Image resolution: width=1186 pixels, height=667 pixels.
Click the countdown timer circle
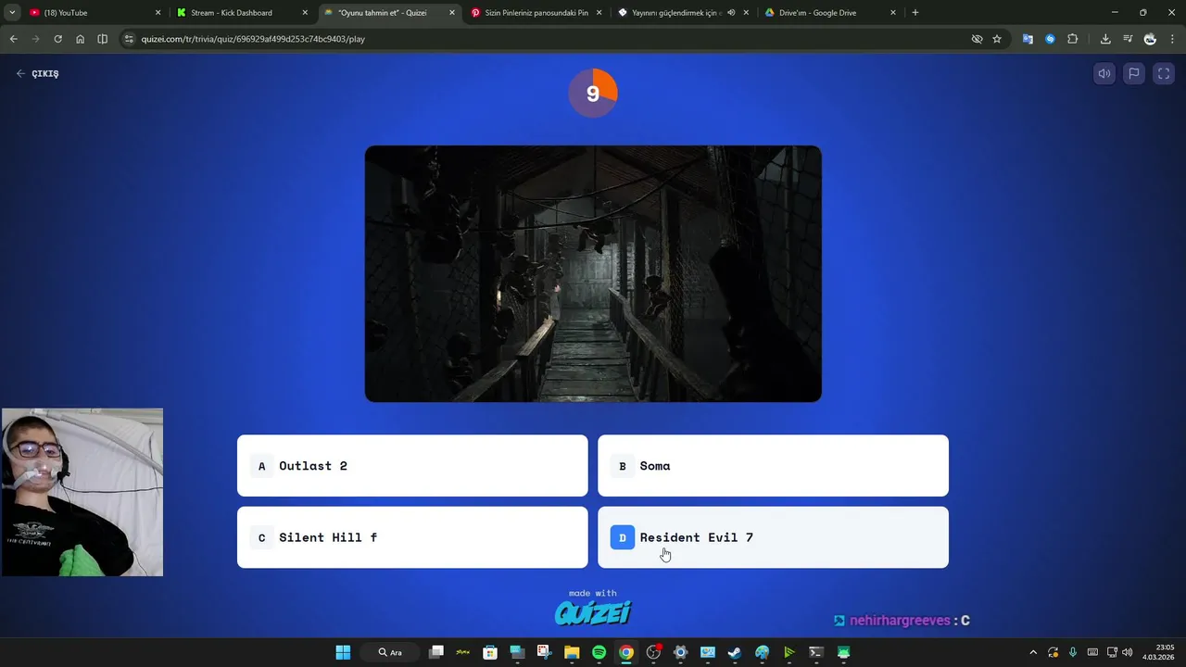[x=593, y=93]
